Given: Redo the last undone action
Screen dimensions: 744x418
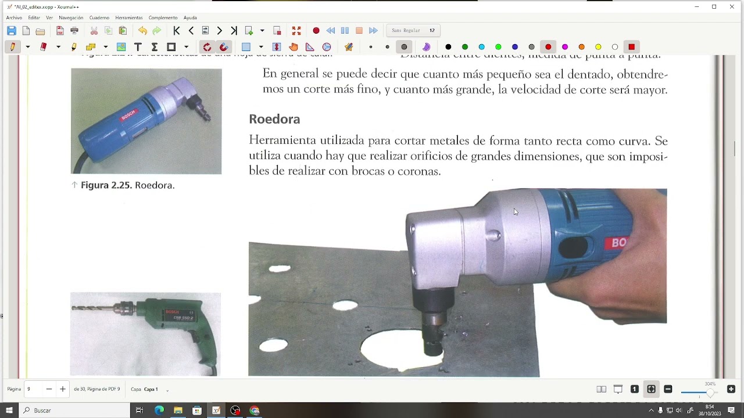Looking at the screenshot, I should [x=157, y=31].
